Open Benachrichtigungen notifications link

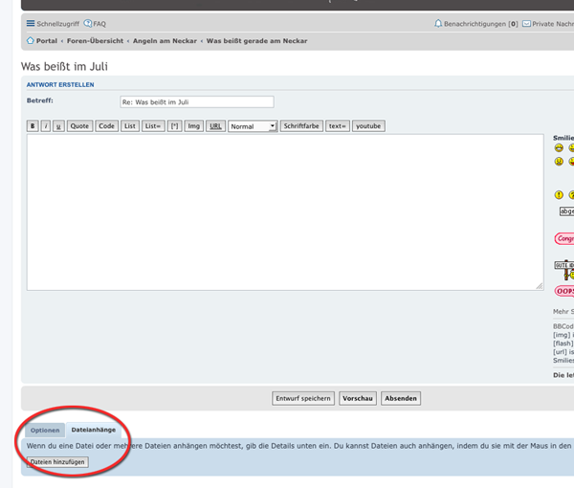tap(481, 24)
